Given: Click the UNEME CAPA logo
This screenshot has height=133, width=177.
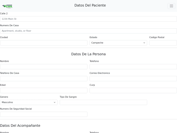Looking at the screenshot, I should (x=7, y=6).
